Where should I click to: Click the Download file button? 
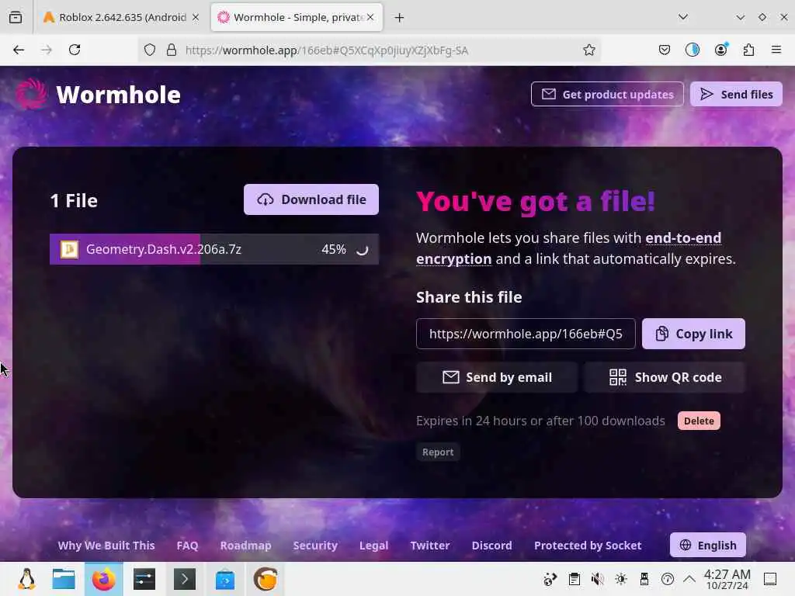point(311,199)
